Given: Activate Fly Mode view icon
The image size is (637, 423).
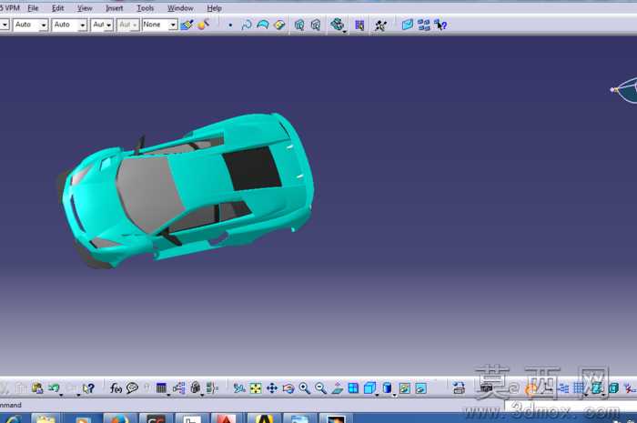Looking at the screenshot, I should tap(239, 388).
